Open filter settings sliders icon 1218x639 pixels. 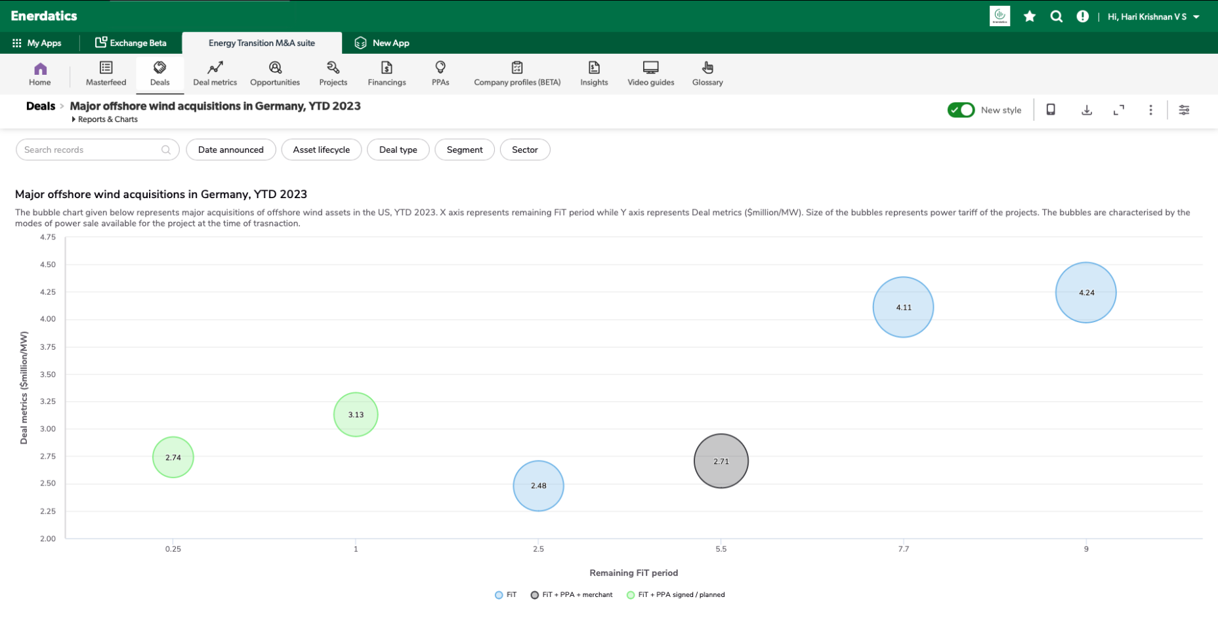click(x=1184, y=110)
